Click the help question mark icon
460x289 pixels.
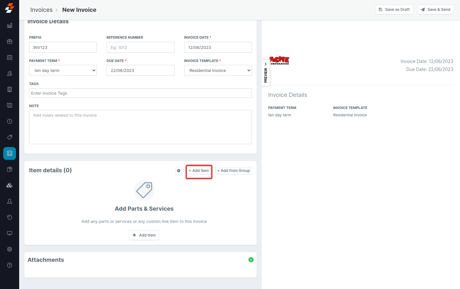[x=10, y=265]
